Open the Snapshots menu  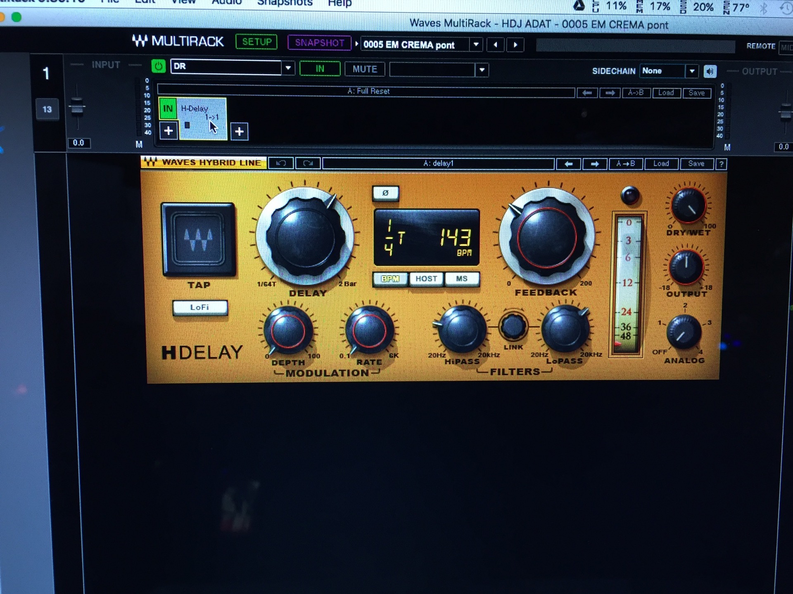[x=285, y=3]
